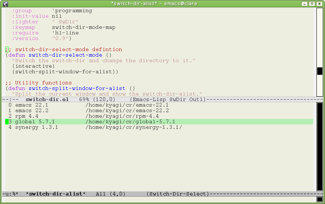Select the 'emacs 22.2' directory row

[159, 111]
